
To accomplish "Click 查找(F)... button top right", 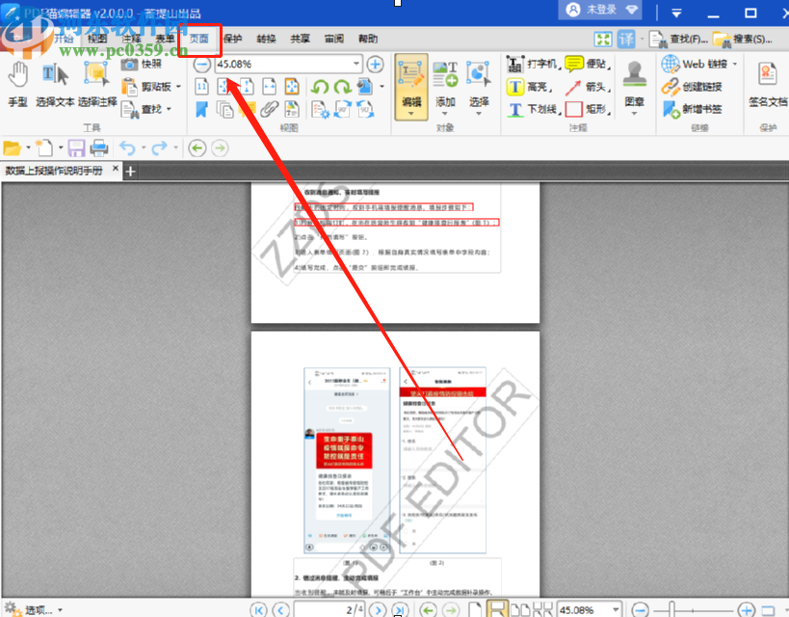I will 678,39.
